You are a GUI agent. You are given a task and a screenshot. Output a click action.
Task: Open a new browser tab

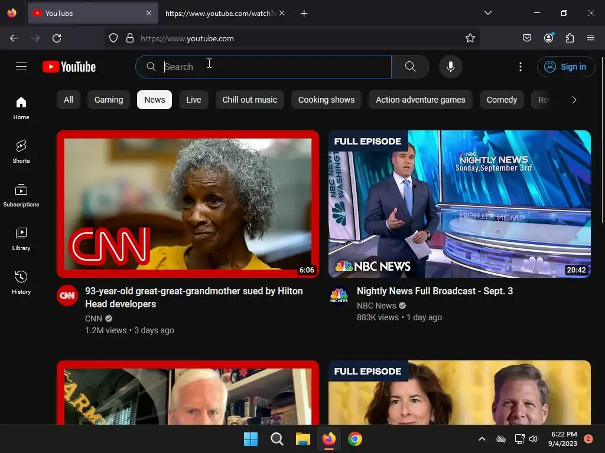pyautogui.click(x=304, y=14)
